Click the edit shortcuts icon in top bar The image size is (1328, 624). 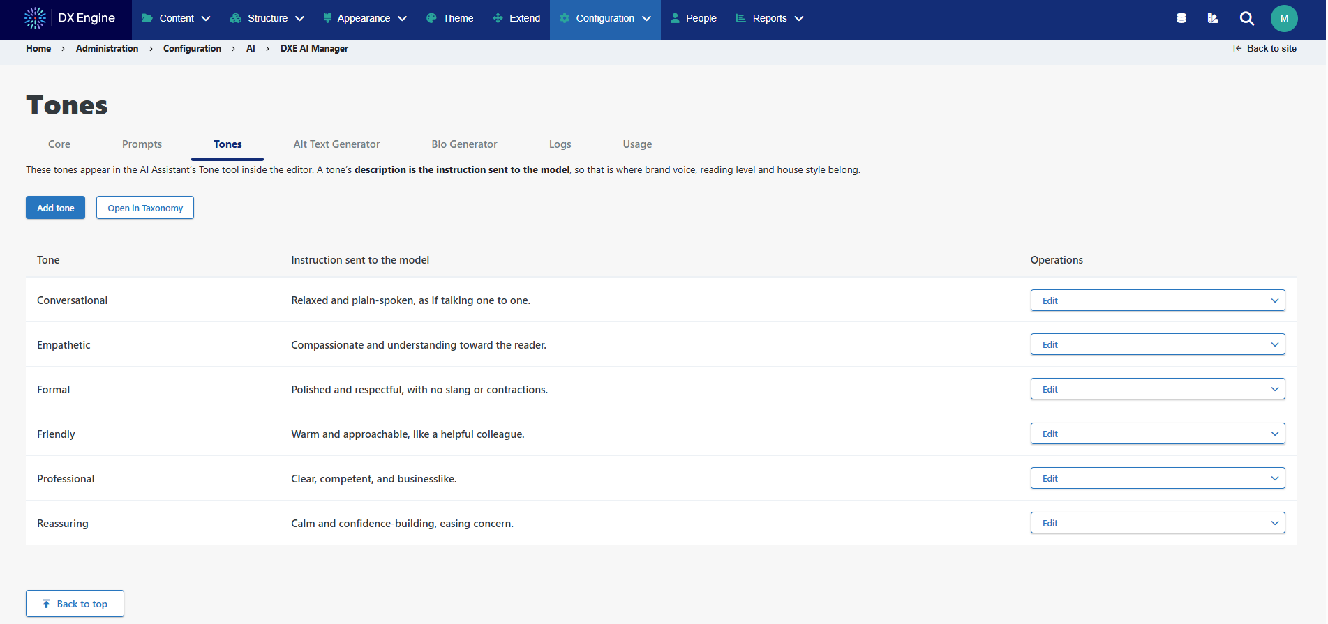pyautogui.click(x=1213, y=18)
